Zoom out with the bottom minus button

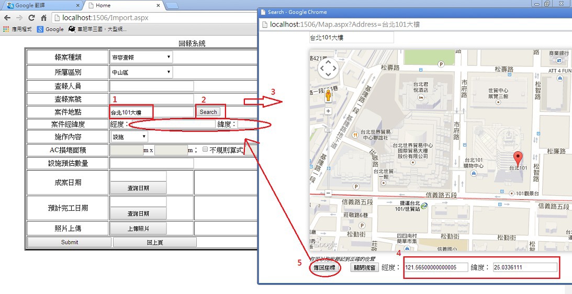pyautogui.click(x=328, y=193)
